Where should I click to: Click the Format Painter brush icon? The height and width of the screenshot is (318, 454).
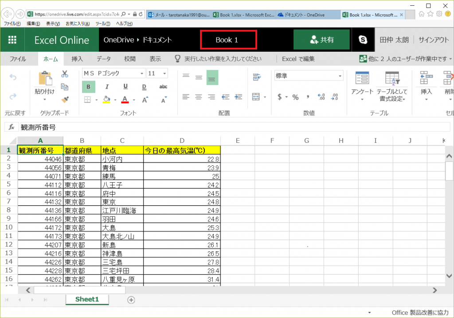(65, 99)
